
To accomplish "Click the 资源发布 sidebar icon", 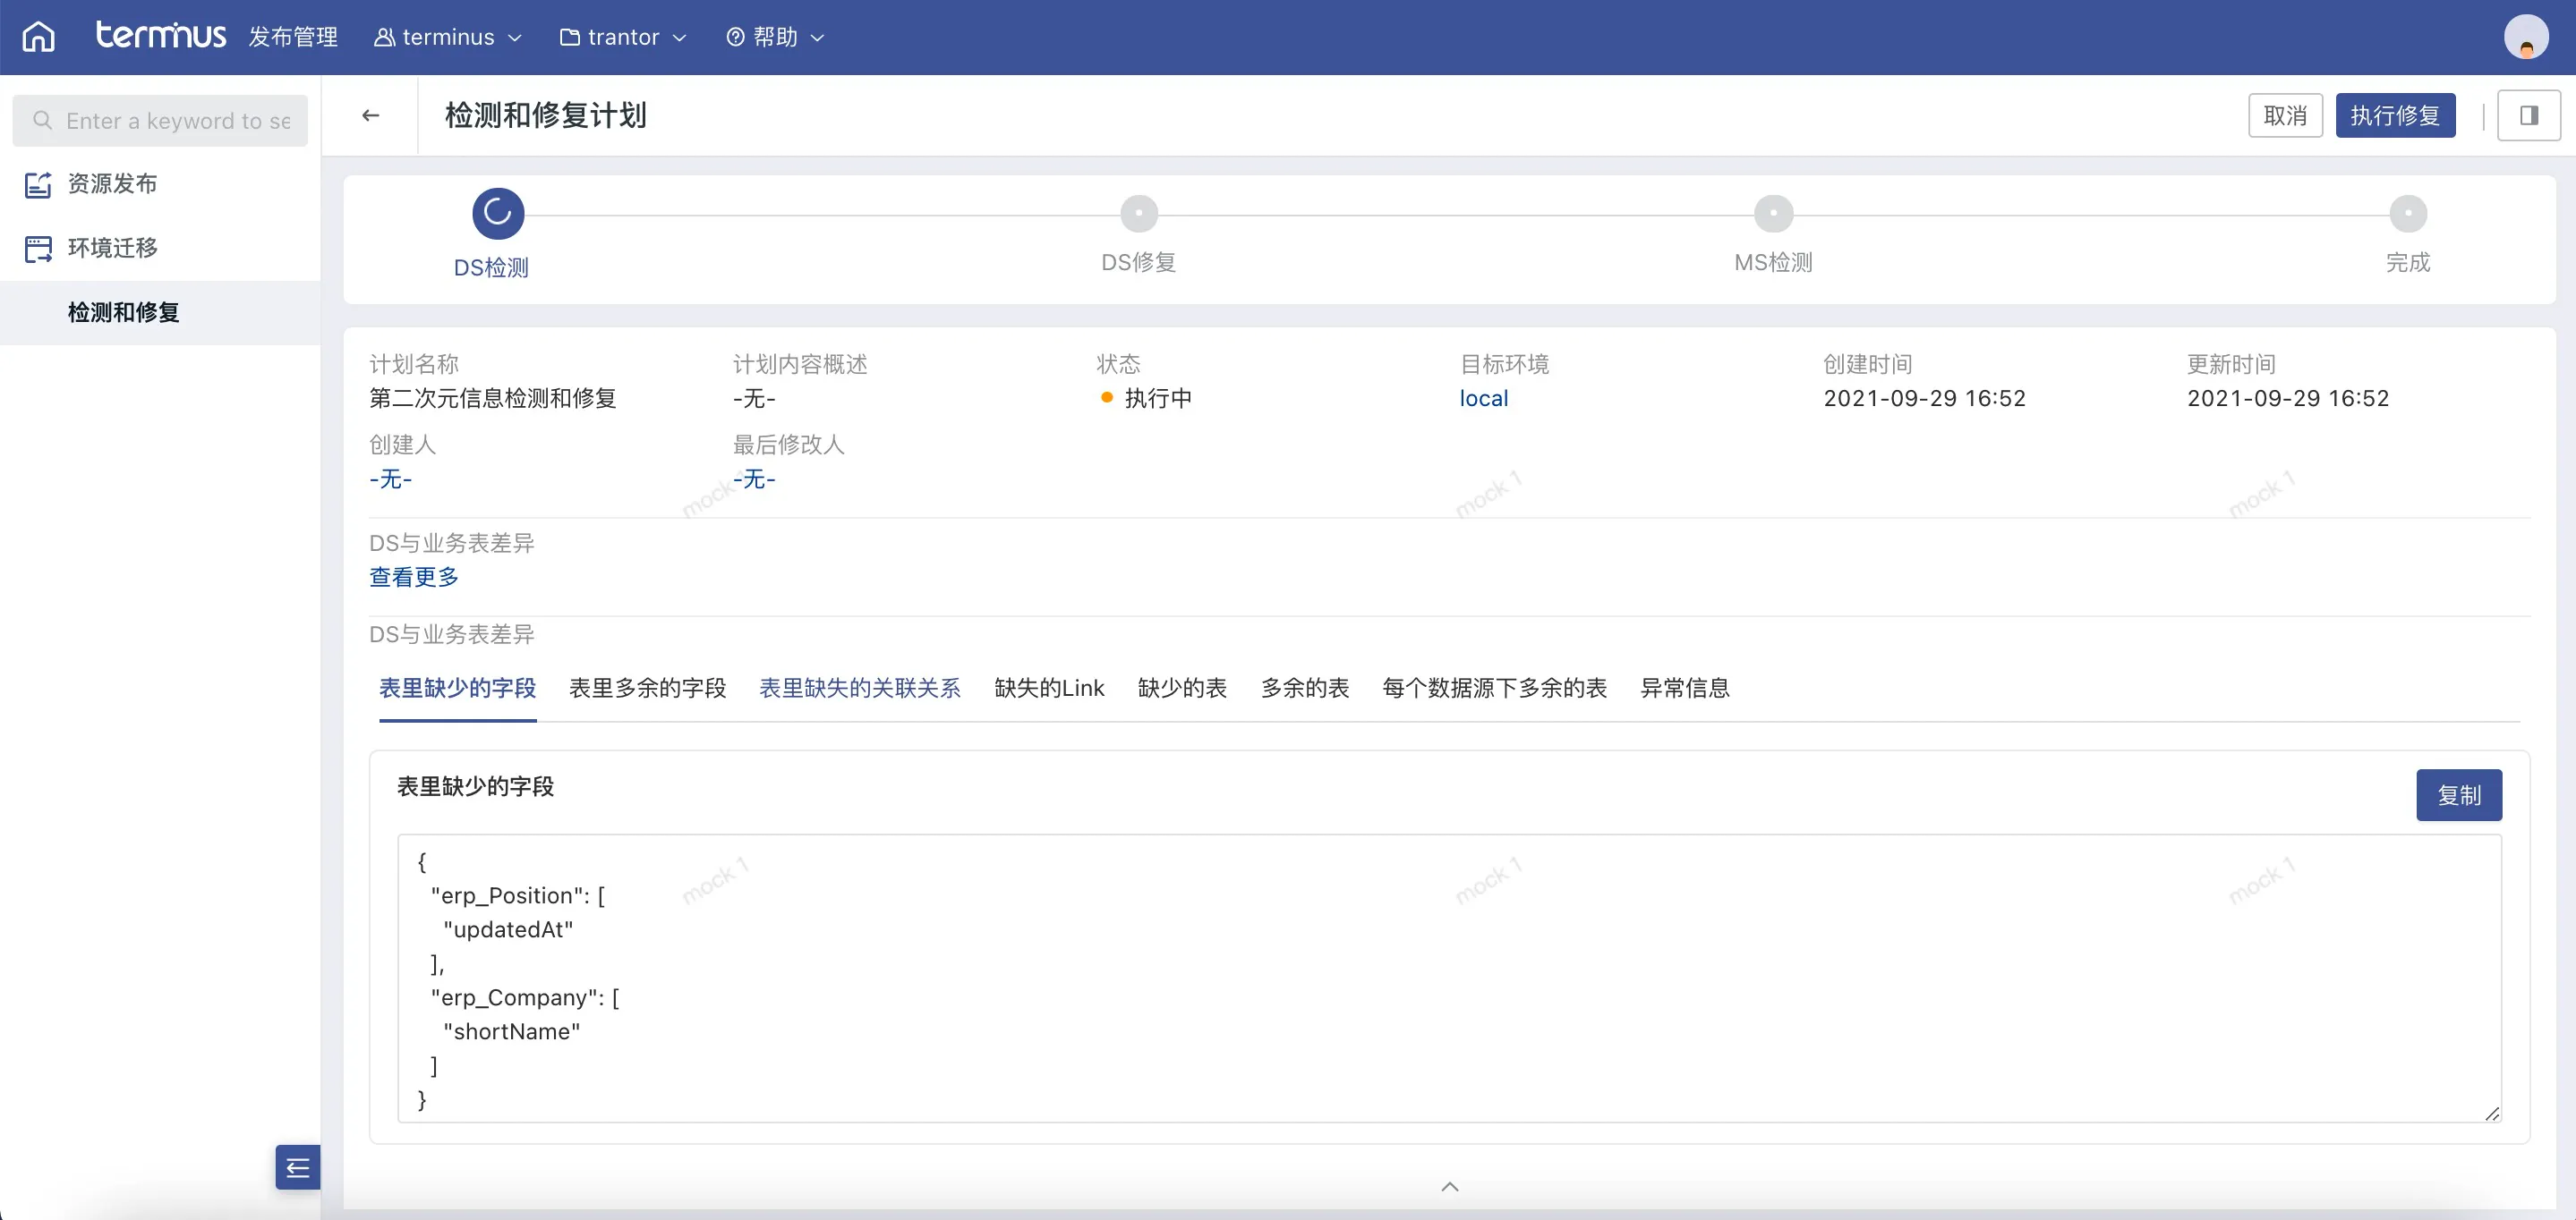I will (38, 185).
